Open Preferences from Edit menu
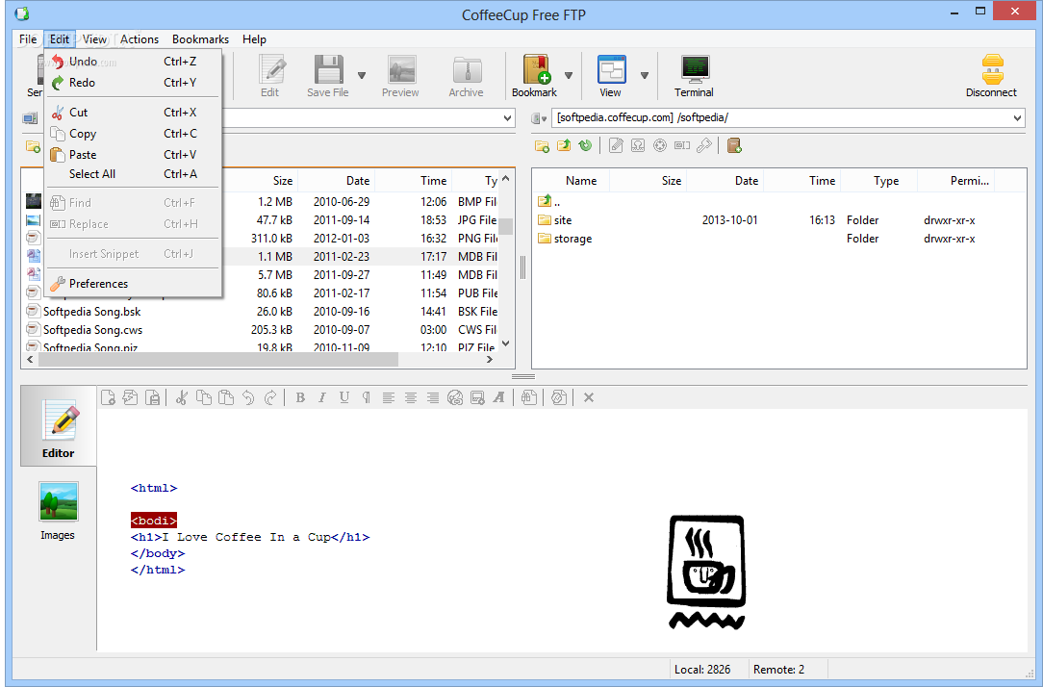1043x687 pixels. tap(133, 283)
